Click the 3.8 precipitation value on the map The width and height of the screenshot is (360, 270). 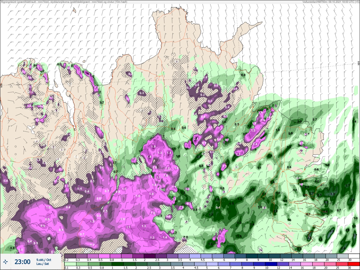[332, 231]
